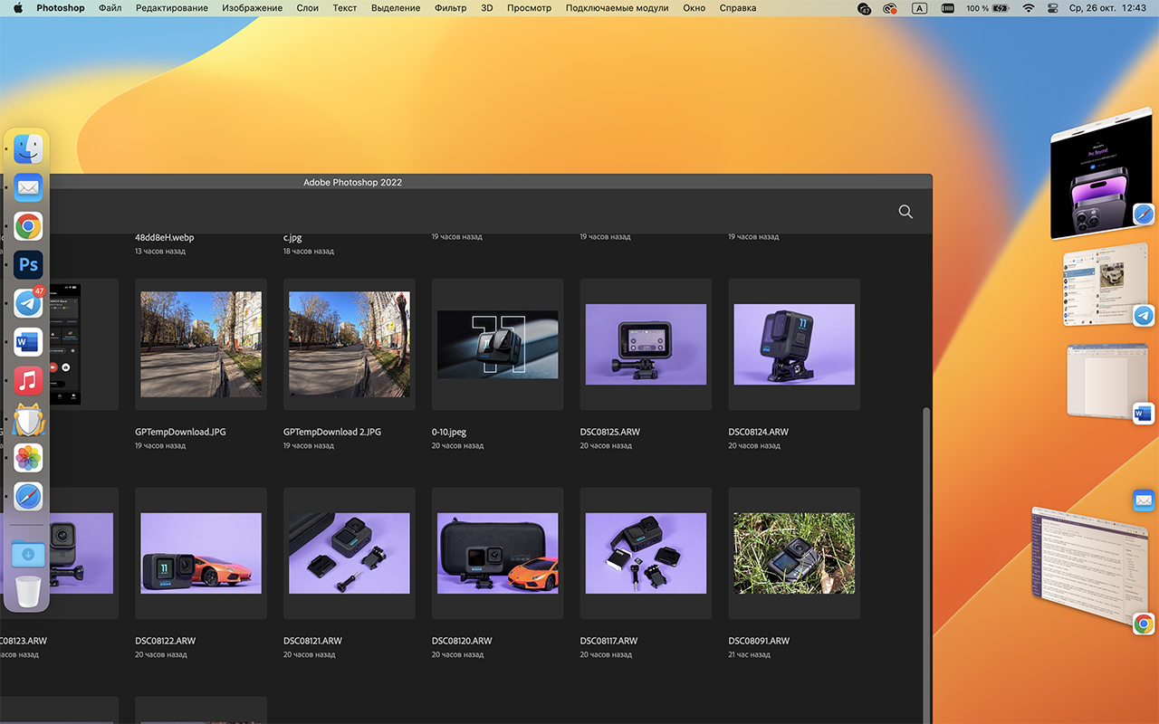The width and height of the screenshot is (1159, 724).
Task: Click the Photoshop icon in the Dock
Action: 29,265
